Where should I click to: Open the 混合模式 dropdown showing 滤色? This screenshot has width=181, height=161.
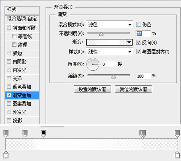(x=110, y=25)
